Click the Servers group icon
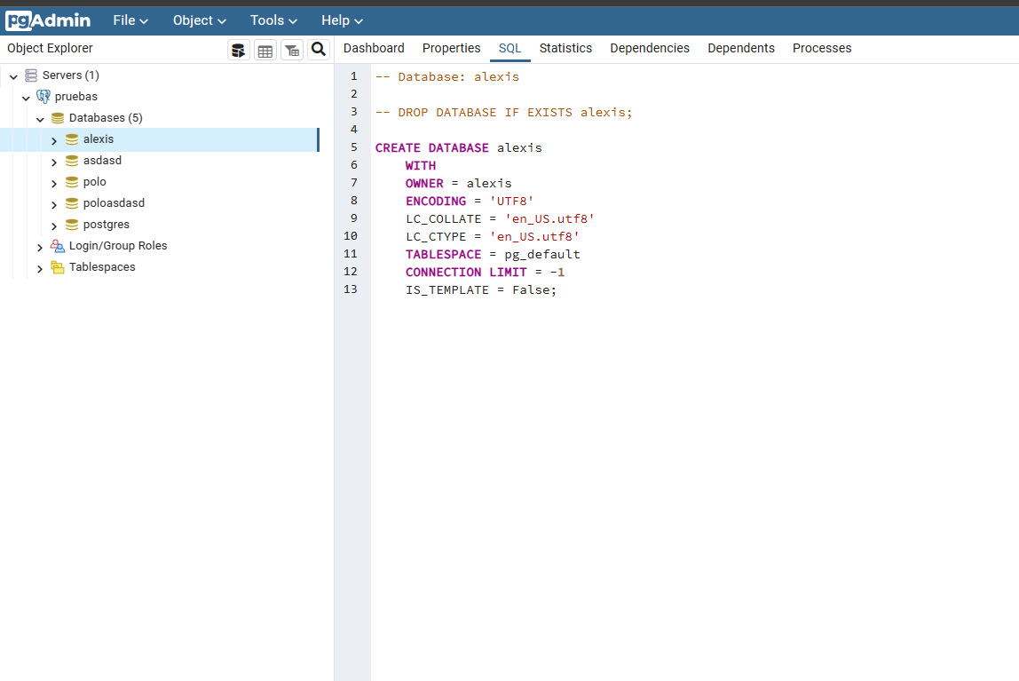The width and height of the screenshot is (1019, 681). click(x=30, y=75)
